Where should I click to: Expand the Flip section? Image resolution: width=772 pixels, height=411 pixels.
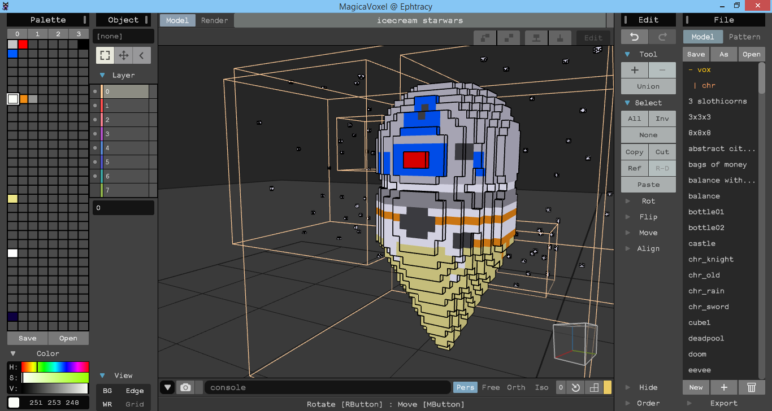click(627, 217)
